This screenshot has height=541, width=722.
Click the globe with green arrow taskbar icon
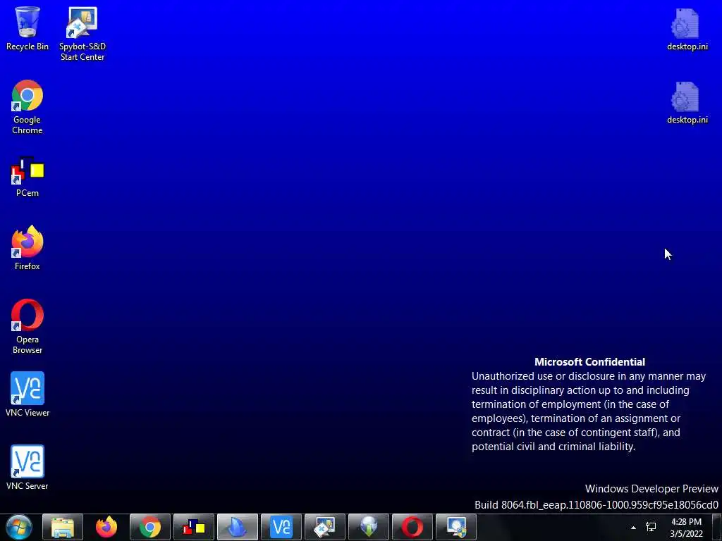tap(369, 527)
